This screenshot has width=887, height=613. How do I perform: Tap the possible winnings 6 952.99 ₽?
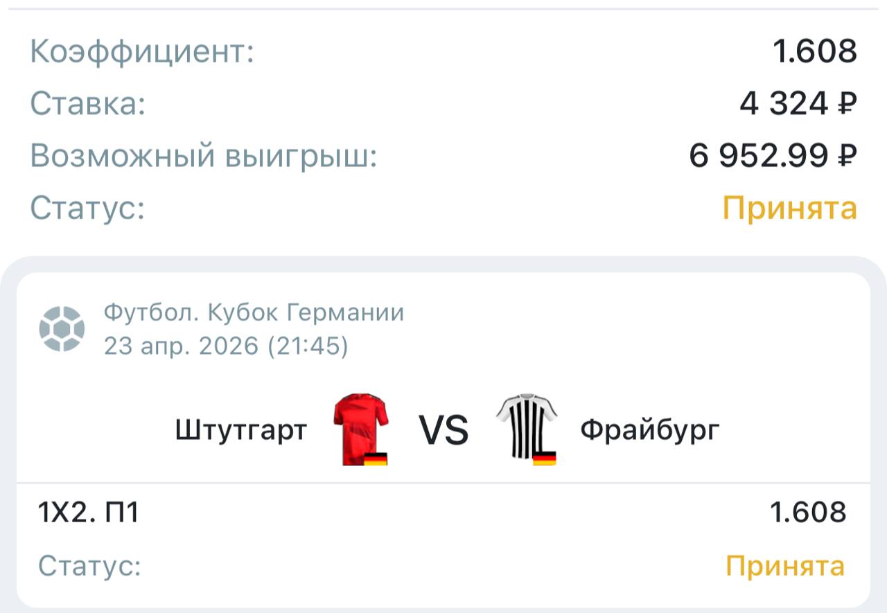(773, 157)
